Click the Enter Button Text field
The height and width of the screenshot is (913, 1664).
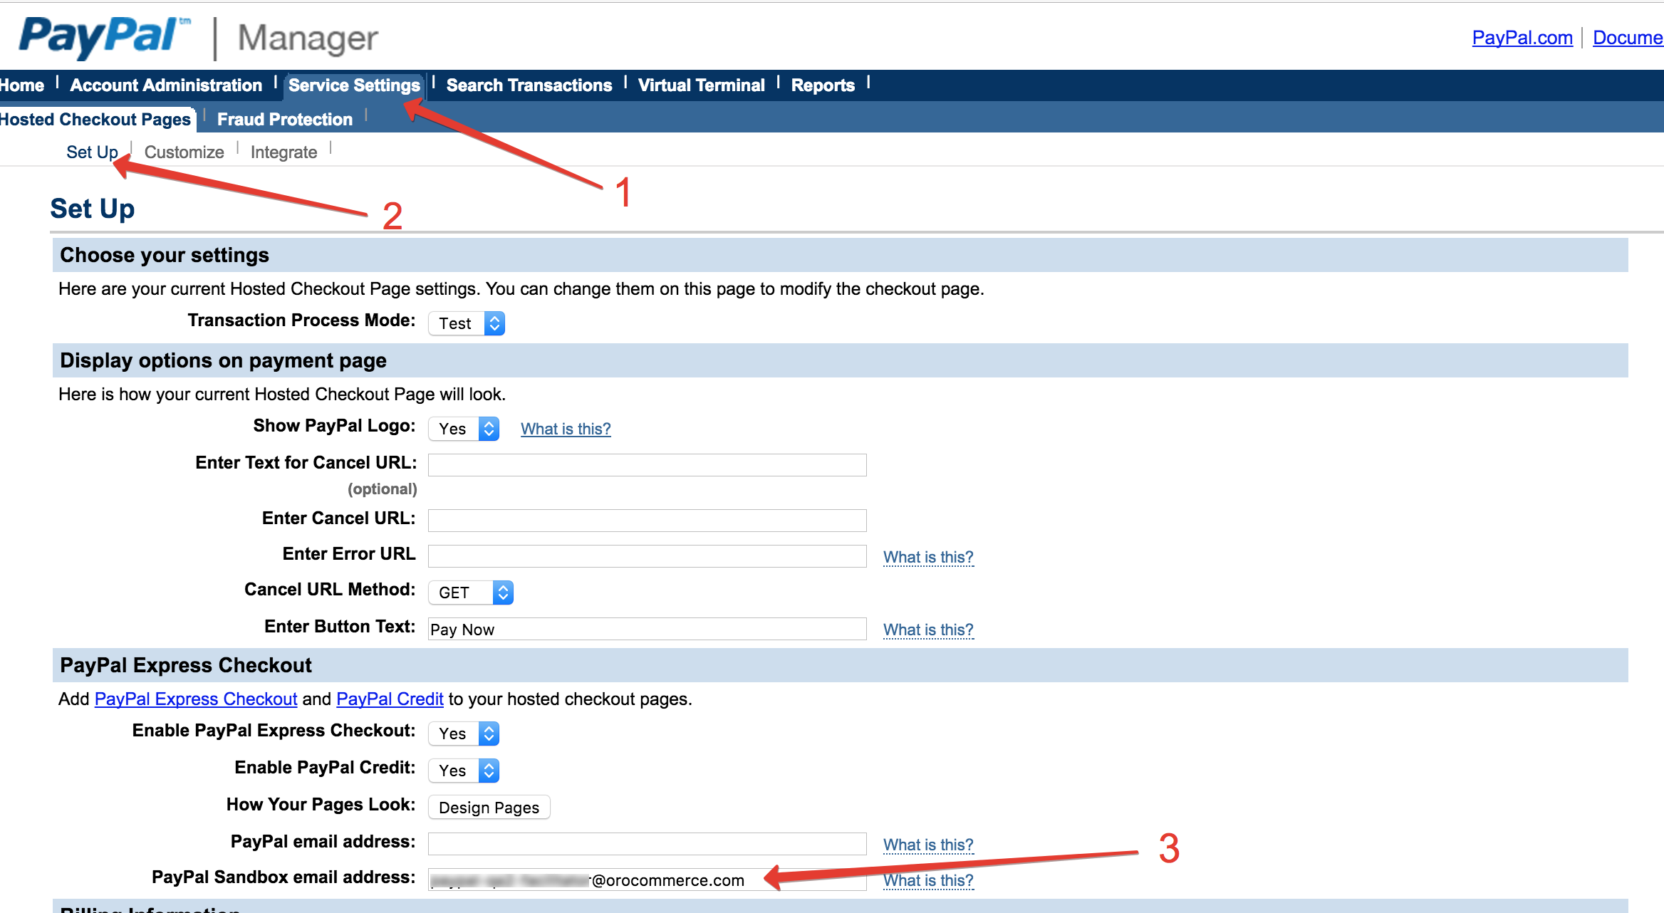[647, 630]
